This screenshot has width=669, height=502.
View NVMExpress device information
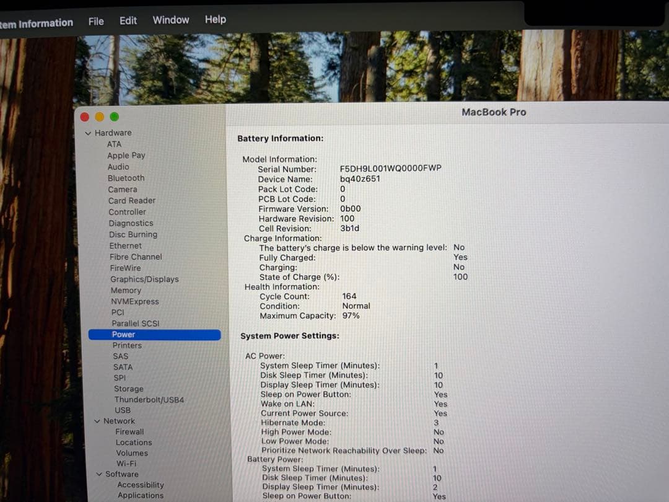click(x=134, y=301)
